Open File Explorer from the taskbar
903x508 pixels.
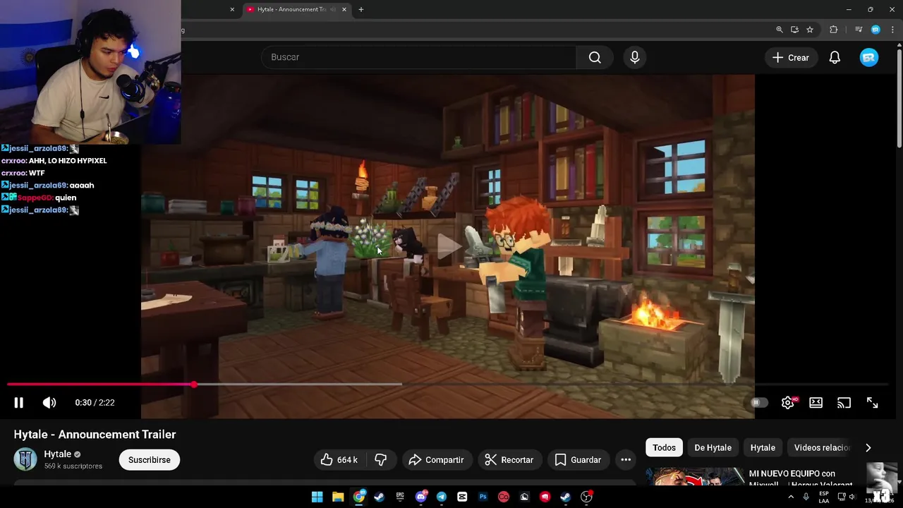338,497
